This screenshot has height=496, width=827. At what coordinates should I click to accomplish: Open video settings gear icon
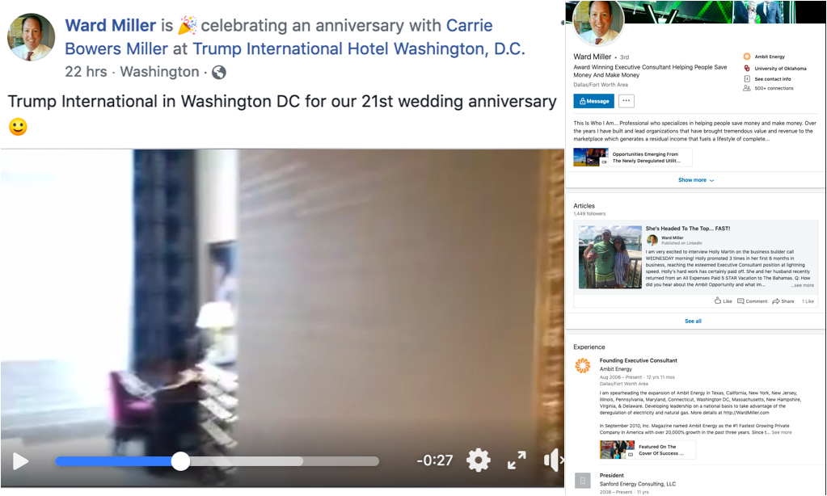coord(479,460)
